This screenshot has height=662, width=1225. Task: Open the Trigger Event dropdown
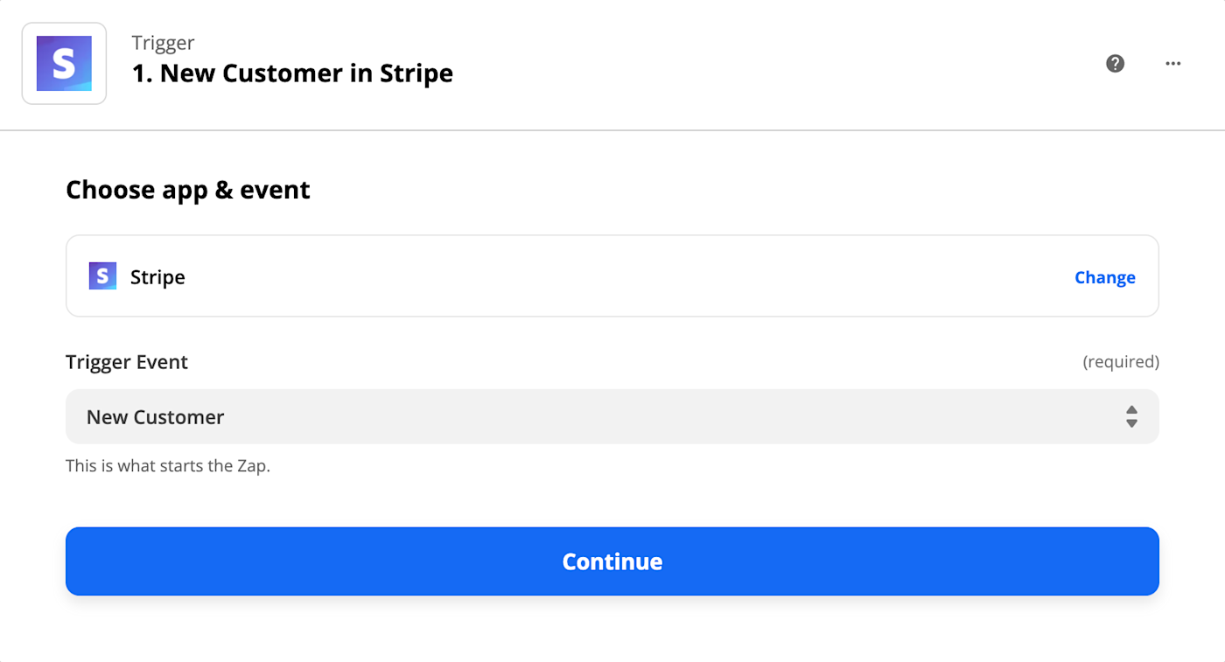612,416
